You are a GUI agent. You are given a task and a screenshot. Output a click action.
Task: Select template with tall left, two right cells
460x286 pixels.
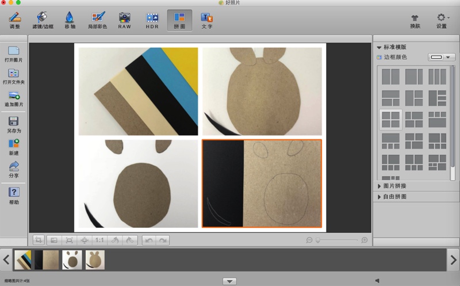pos(414,98)
